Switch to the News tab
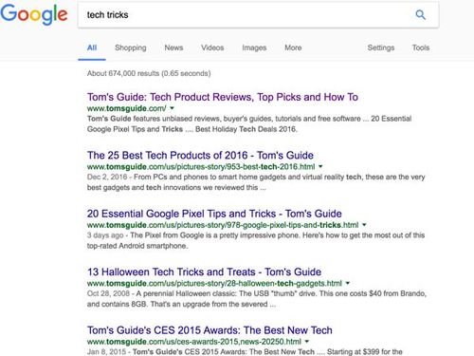The image size is (474, 356). [173, 47]
